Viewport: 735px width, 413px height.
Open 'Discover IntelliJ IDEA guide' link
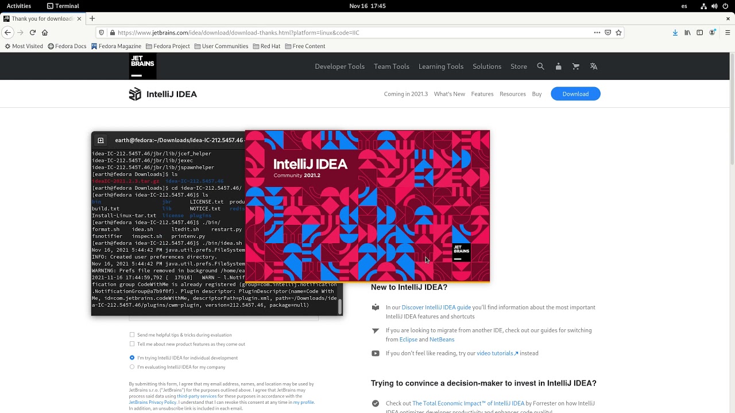(x=436, y=307)
